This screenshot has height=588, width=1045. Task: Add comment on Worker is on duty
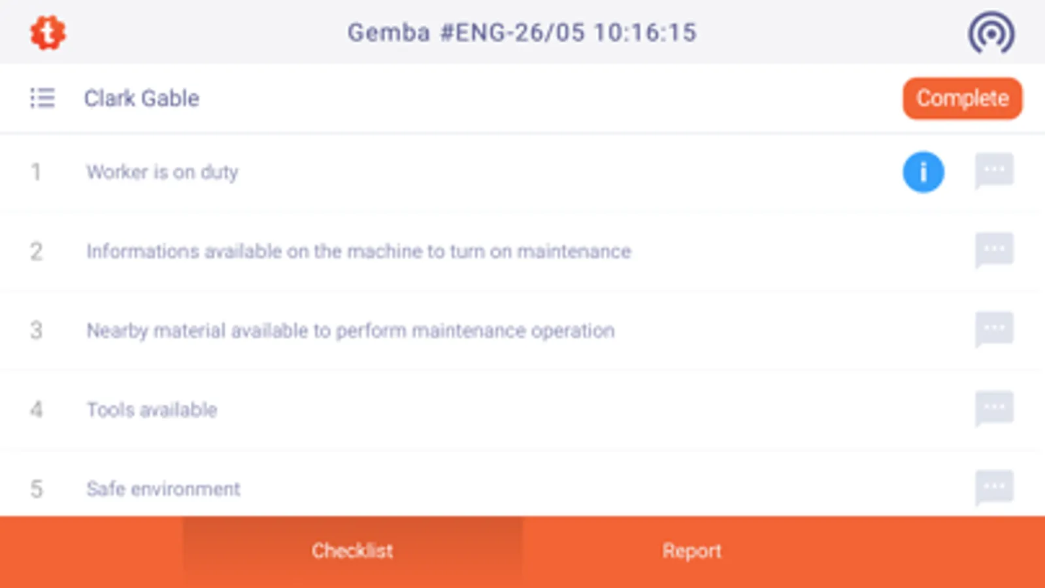(993, 171)
